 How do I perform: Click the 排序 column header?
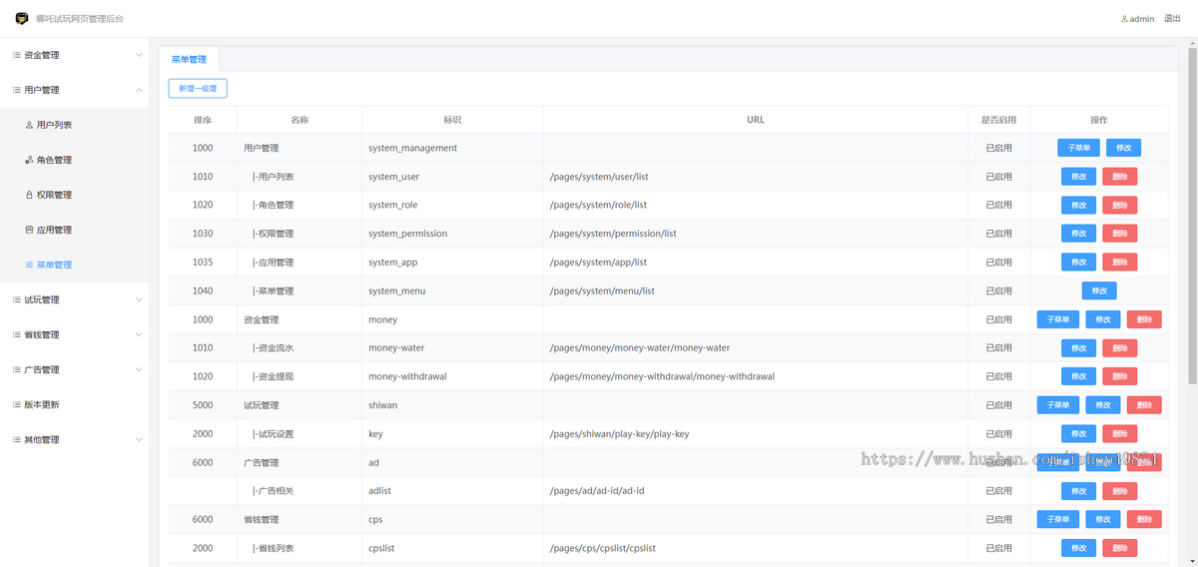203,120
